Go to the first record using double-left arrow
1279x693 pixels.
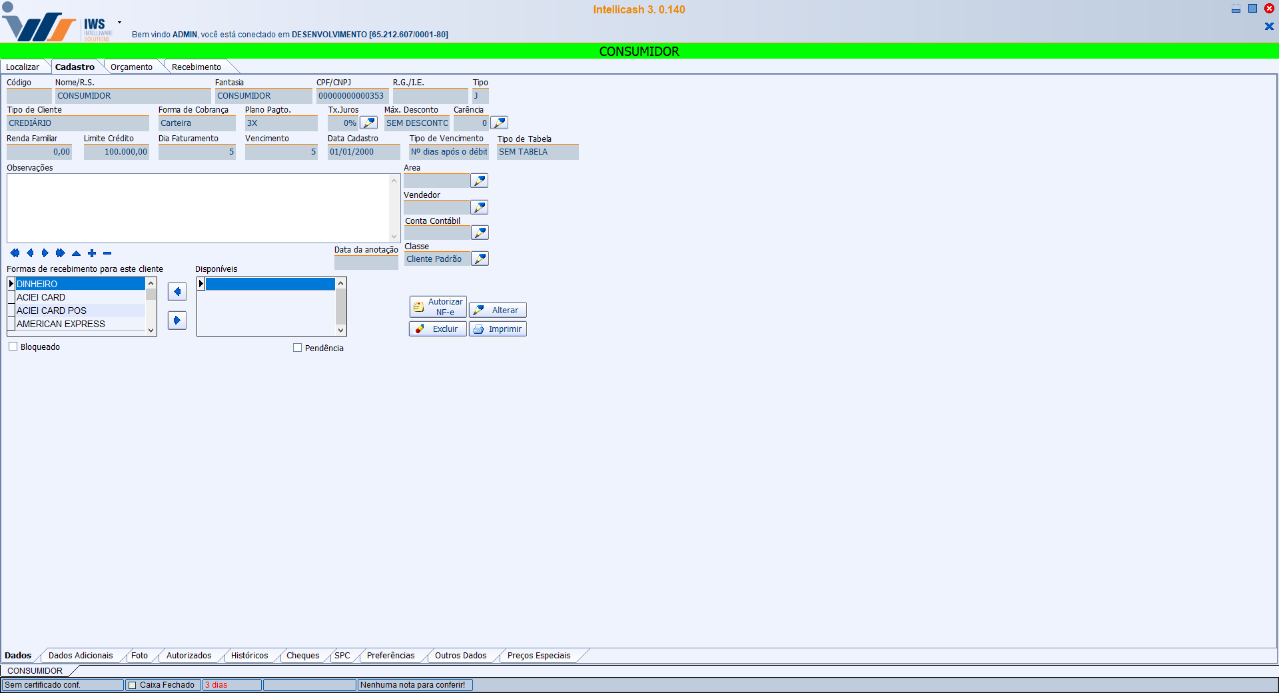[15, 253]
